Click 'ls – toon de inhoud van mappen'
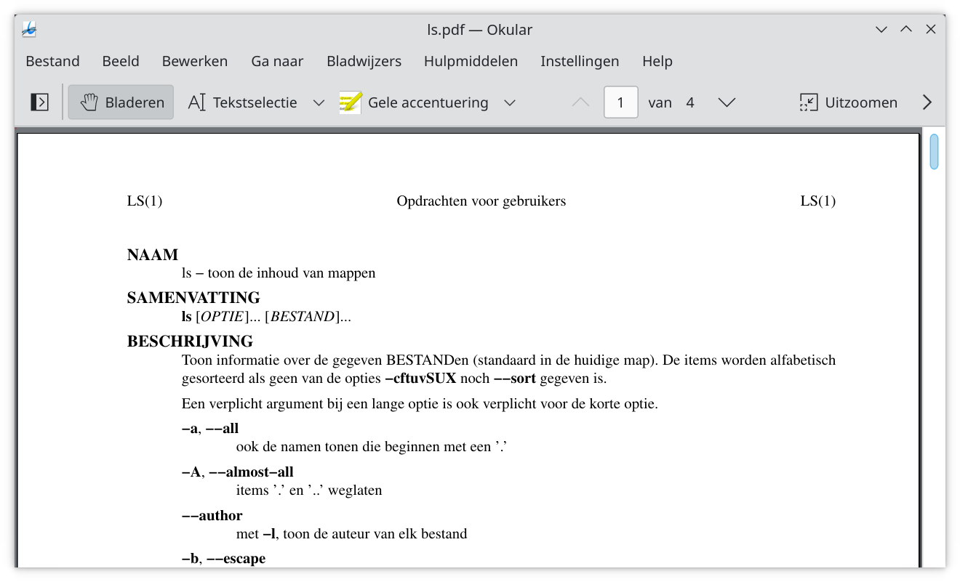 [279, 274]
